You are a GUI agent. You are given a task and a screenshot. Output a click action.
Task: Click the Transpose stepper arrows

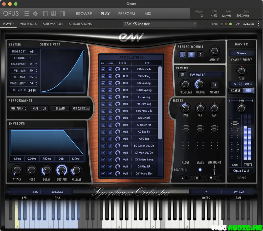(36, 64)
